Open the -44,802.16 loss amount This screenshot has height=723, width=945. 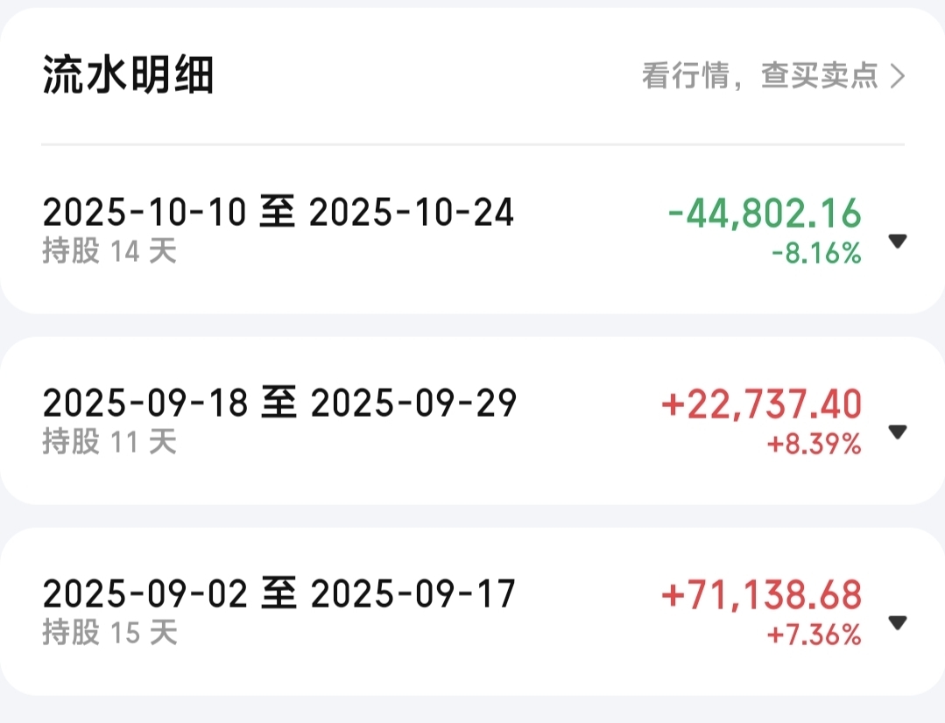click(765, 214)
